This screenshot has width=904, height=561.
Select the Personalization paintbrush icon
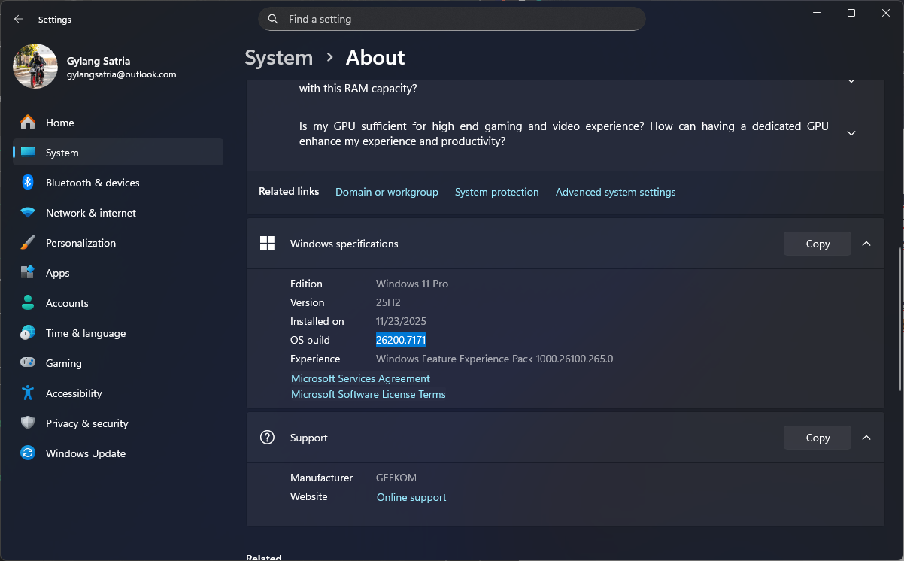pos(28,243)
